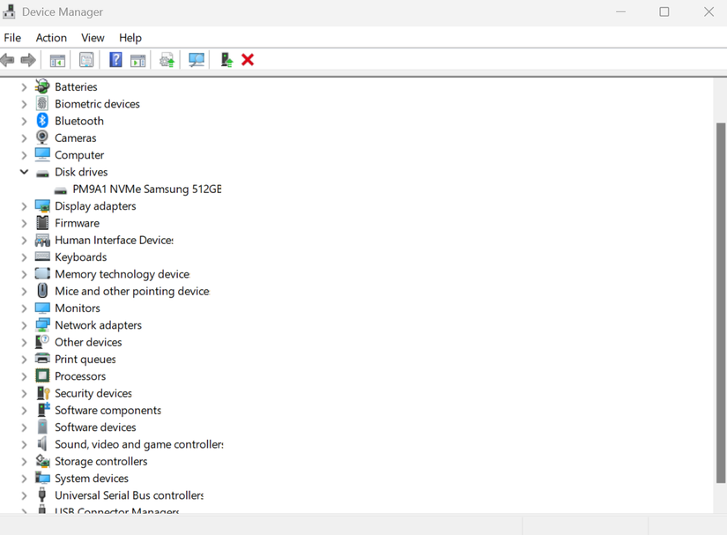
Task: Click the show/hide console tree icon
Action: 57,59
